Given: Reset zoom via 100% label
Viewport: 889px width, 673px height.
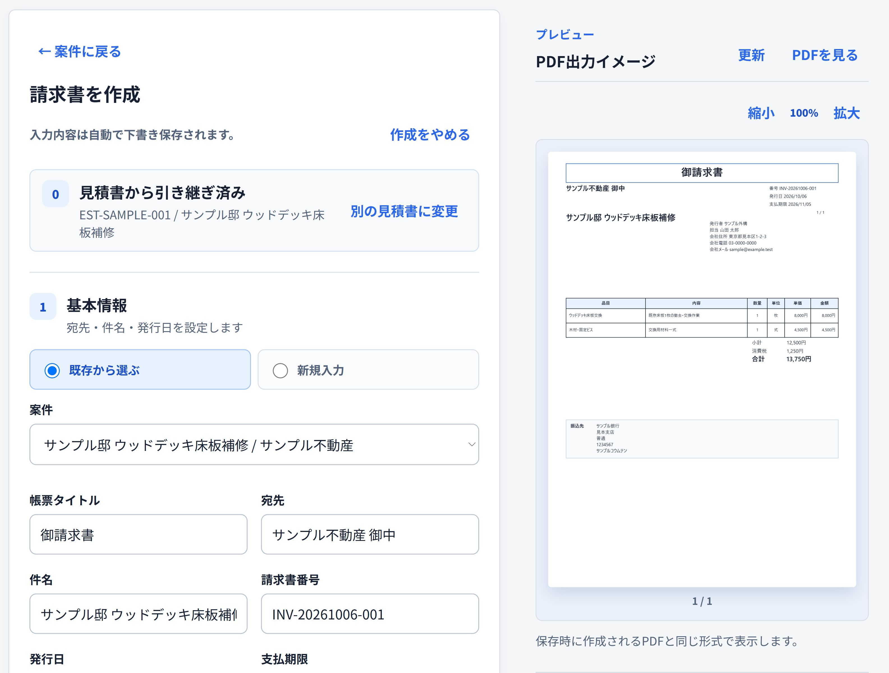Looking at the screenshot, I should 804,113.
